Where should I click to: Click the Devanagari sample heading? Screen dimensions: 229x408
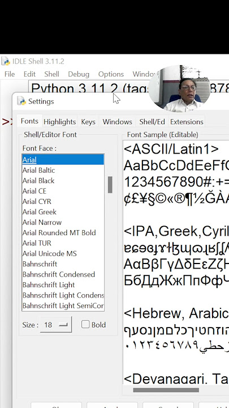176,379
